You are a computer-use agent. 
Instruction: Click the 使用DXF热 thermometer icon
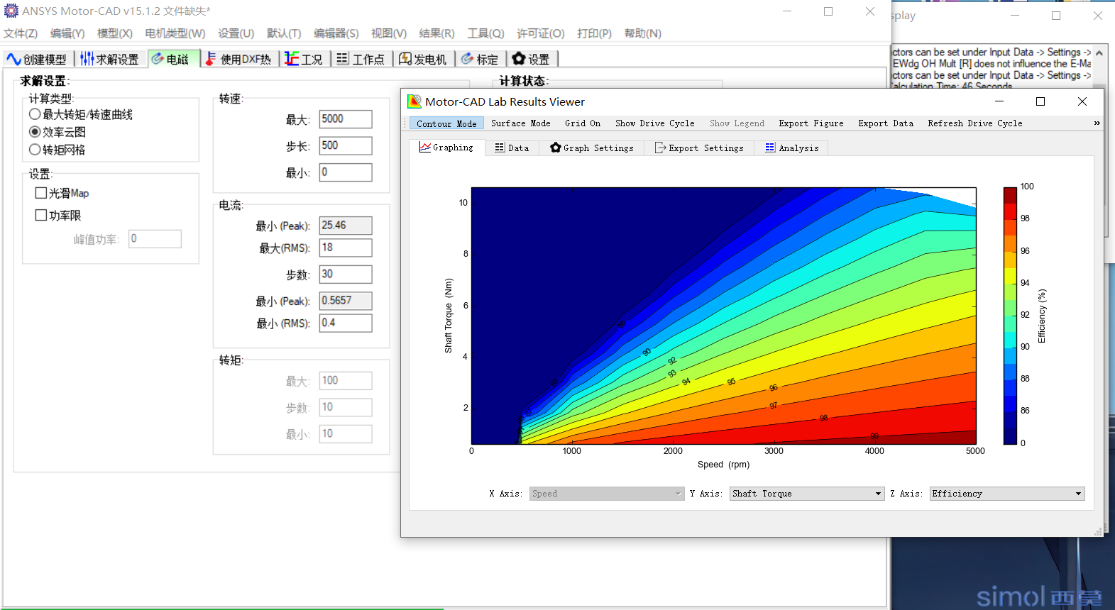point(211,59)
